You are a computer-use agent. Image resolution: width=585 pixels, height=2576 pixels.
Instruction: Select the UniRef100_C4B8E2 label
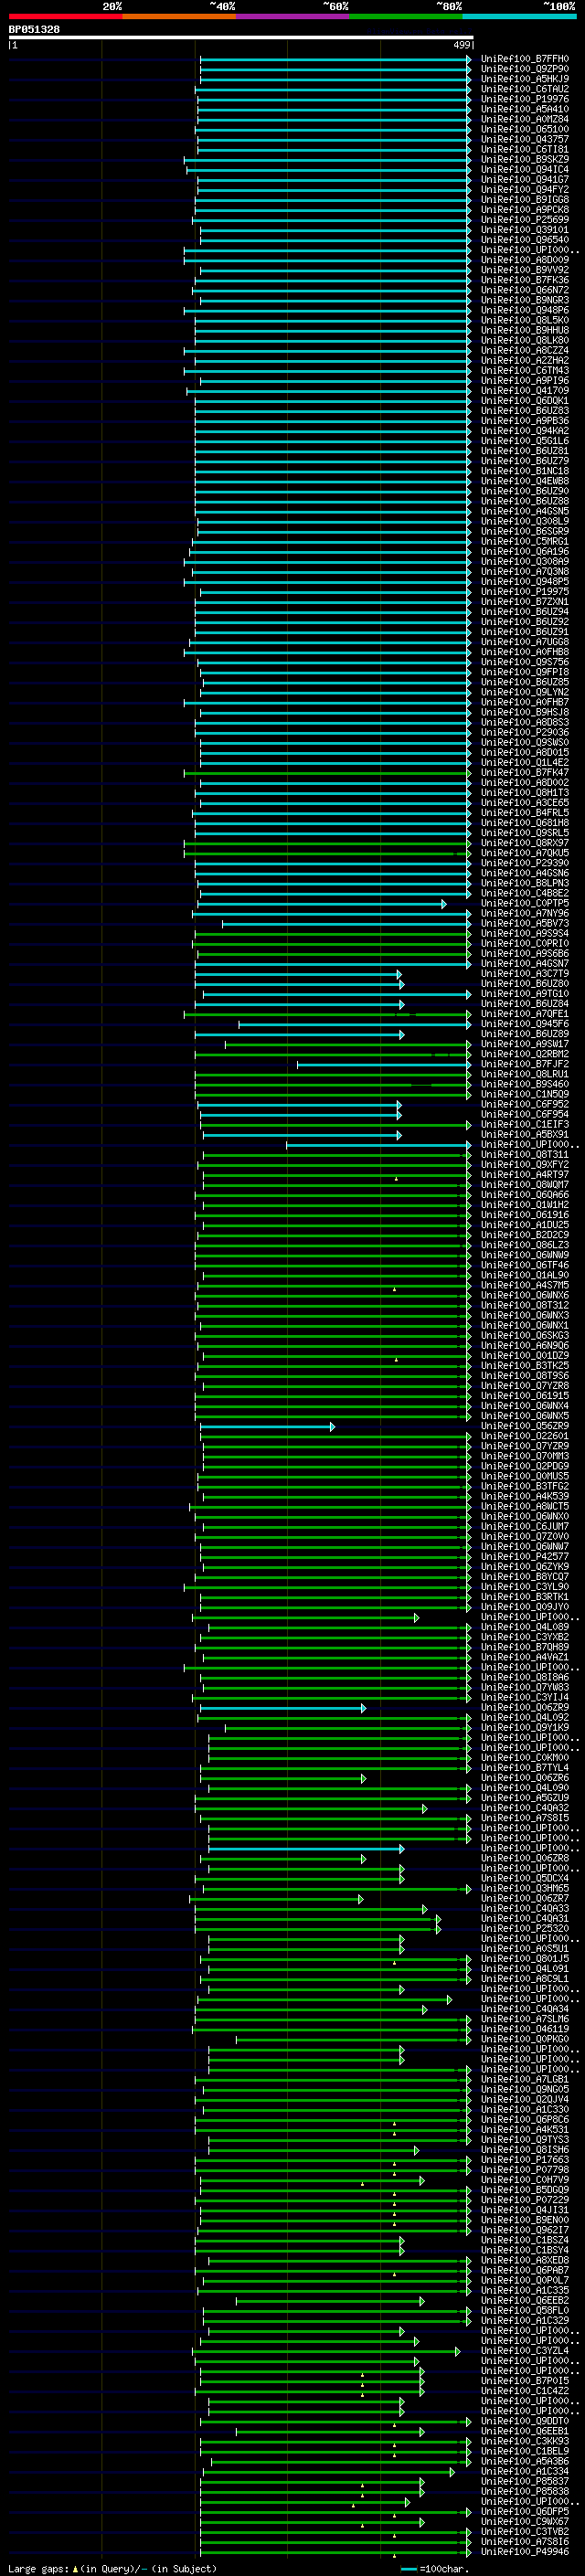[x=524, y=893]
